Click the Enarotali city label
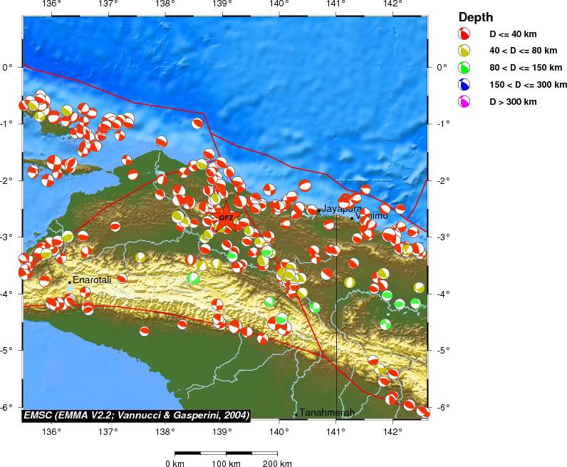567x467 pixels. pos(92,280)
